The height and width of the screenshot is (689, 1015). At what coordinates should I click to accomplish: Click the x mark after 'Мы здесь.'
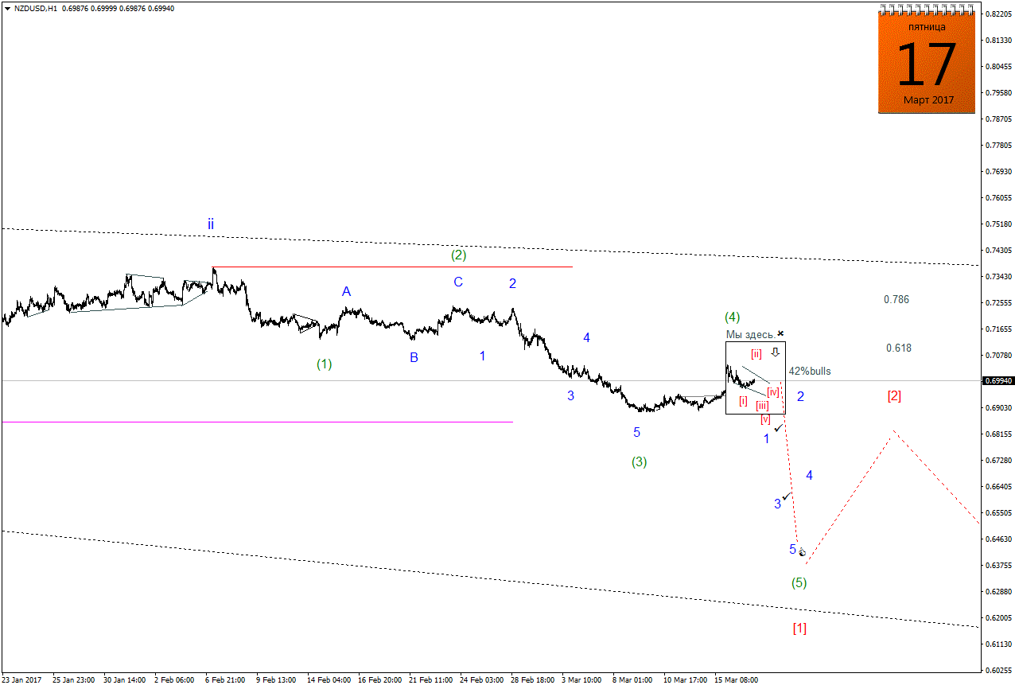pos(781,333)
